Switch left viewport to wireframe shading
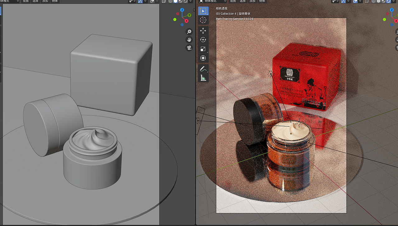Viewport: 398px width, 226px height. point(170,1)
